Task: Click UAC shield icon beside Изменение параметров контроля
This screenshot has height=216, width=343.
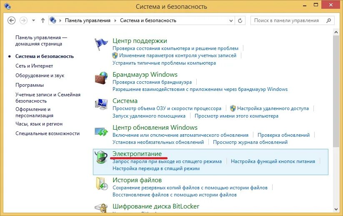Action: tap(115, 55)
